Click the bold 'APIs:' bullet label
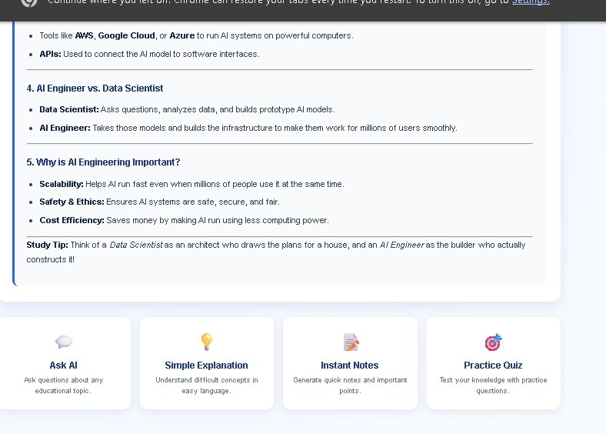The width and height of the screenshot is (606, 434). pos(50,54)
